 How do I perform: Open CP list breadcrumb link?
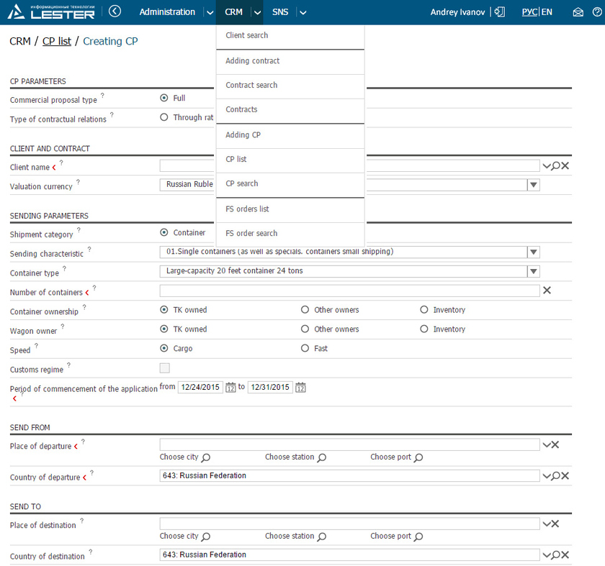(x=57, y=42)
